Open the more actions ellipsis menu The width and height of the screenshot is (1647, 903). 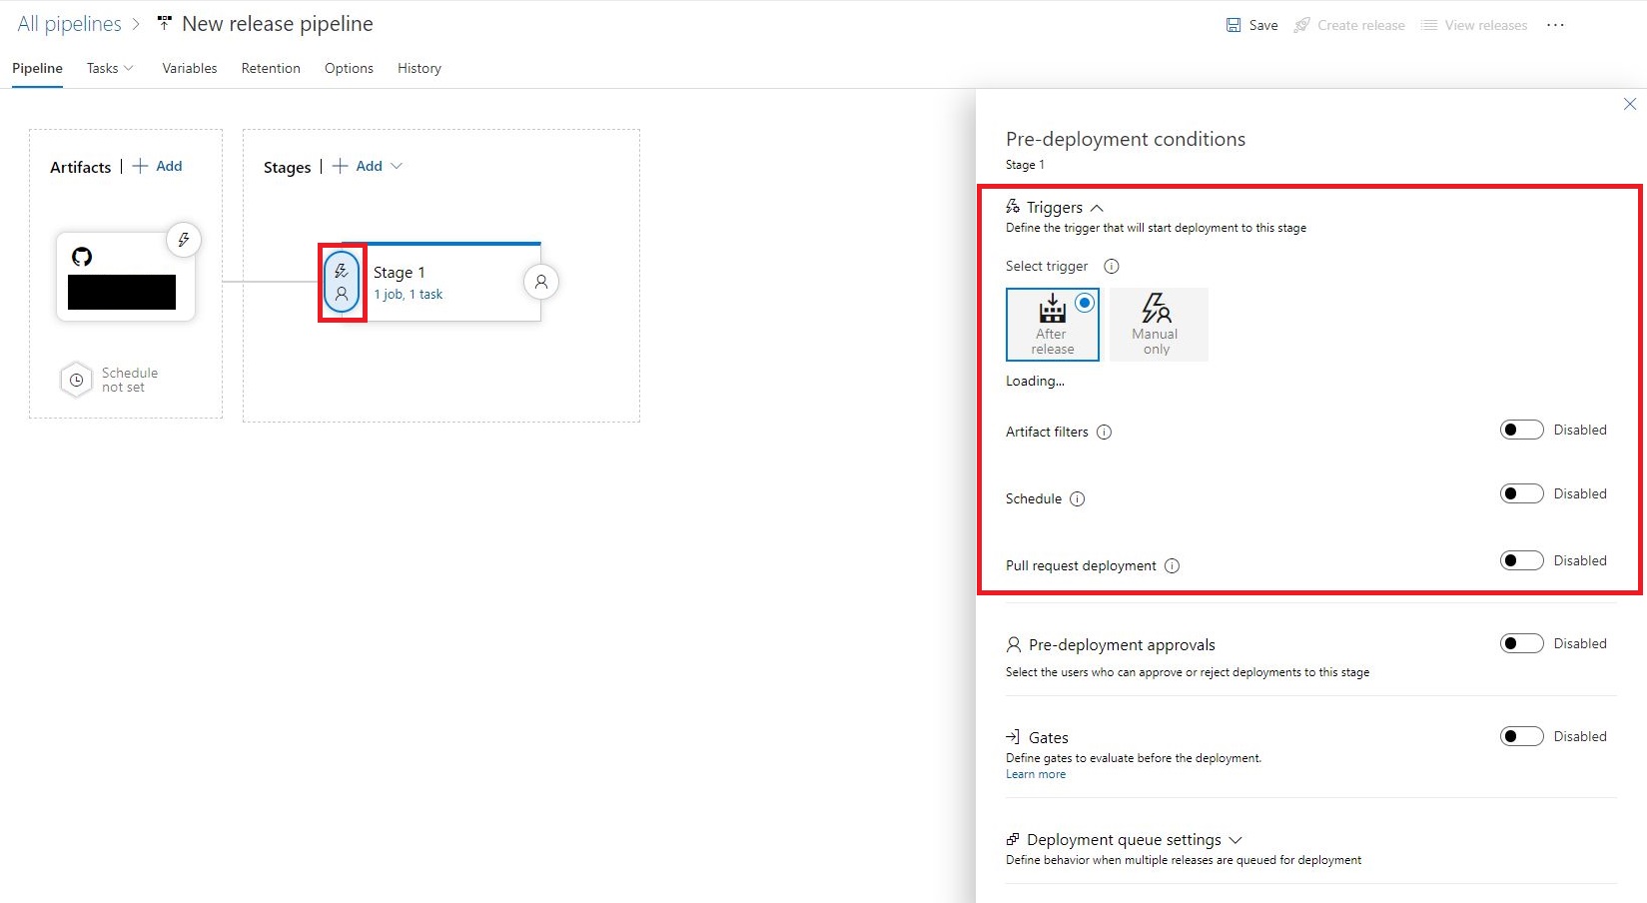pyautogui.click(x=1555, y=25)
